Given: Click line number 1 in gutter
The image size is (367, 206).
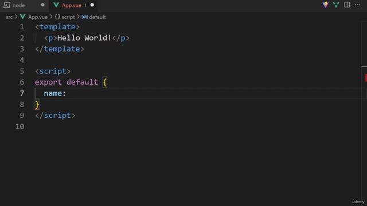Looking at the screenshot, I should (22, 27).
